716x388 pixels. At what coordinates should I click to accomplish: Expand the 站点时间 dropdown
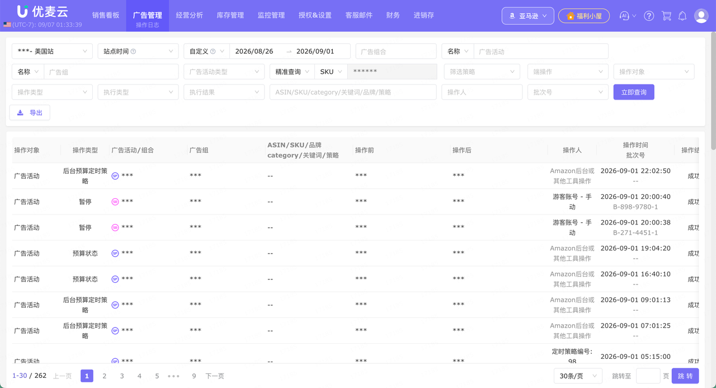[x=138, y=52]
